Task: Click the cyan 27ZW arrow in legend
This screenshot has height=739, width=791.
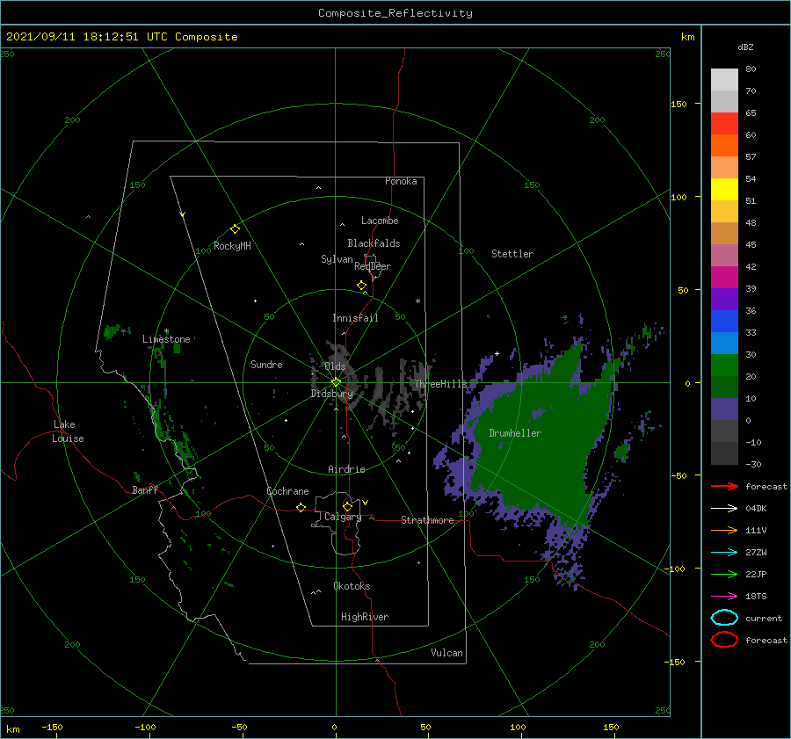Action: click(x=725, y=553)
